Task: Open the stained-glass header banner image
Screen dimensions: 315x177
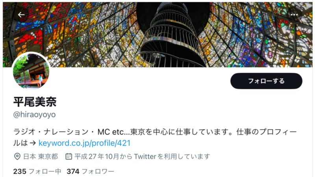Action: tap(157, 35)
